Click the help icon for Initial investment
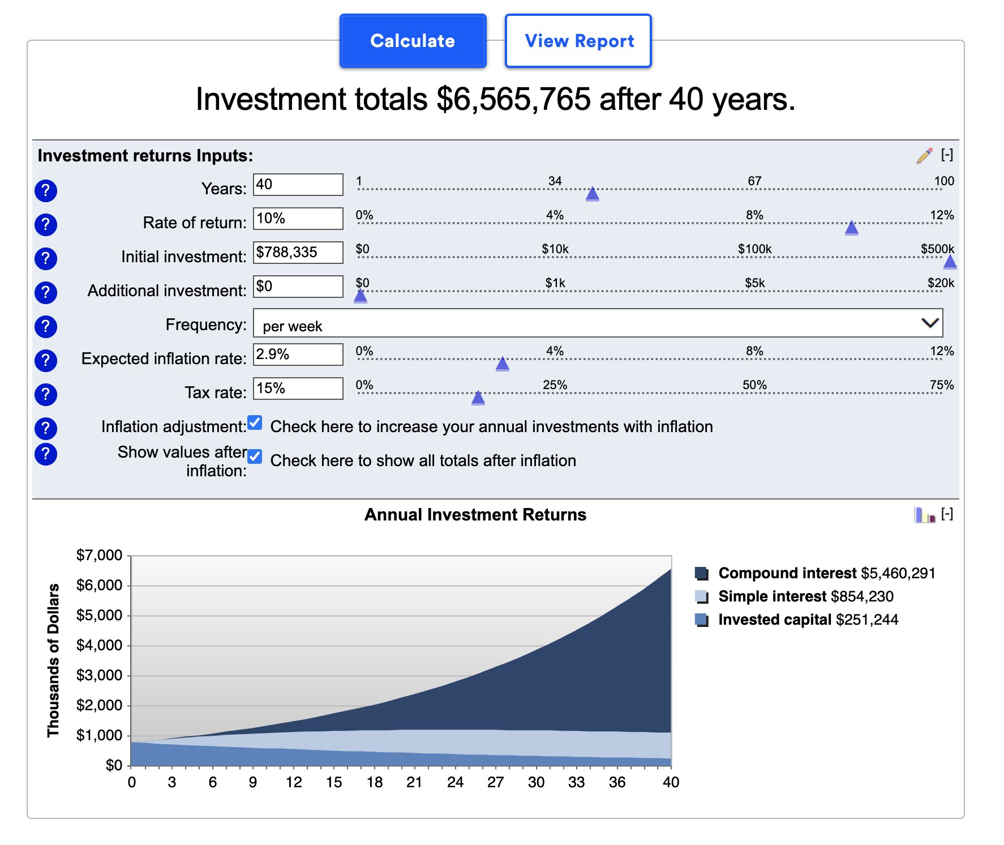 coord(46,259)
